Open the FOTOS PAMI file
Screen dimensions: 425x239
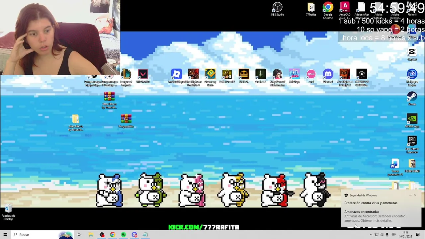412,166
